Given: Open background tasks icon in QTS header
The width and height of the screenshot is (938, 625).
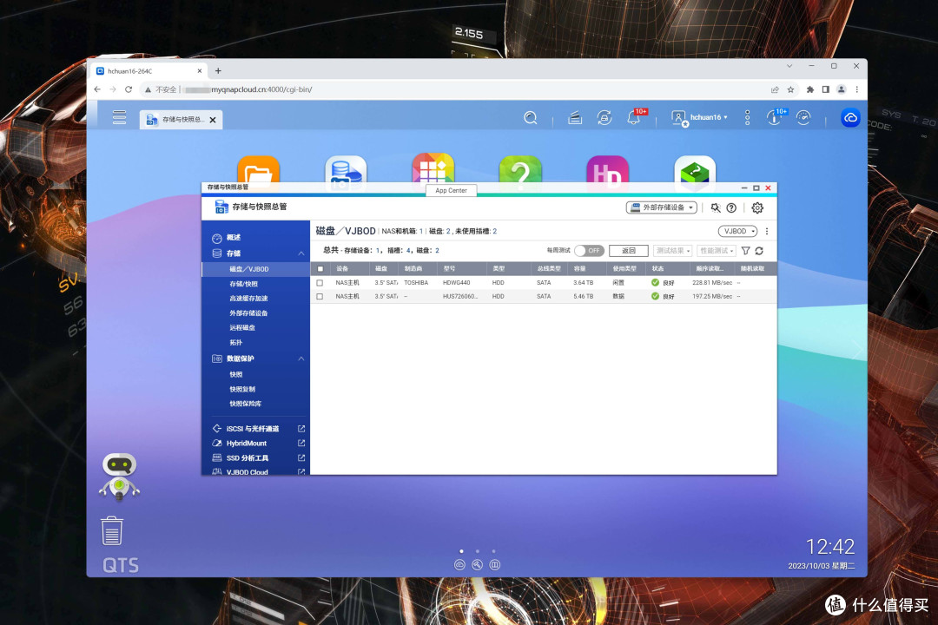Looking at the screenshot, I should (x=575, y=118).
